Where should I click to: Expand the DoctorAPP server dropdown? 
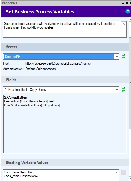coord(117,57)
